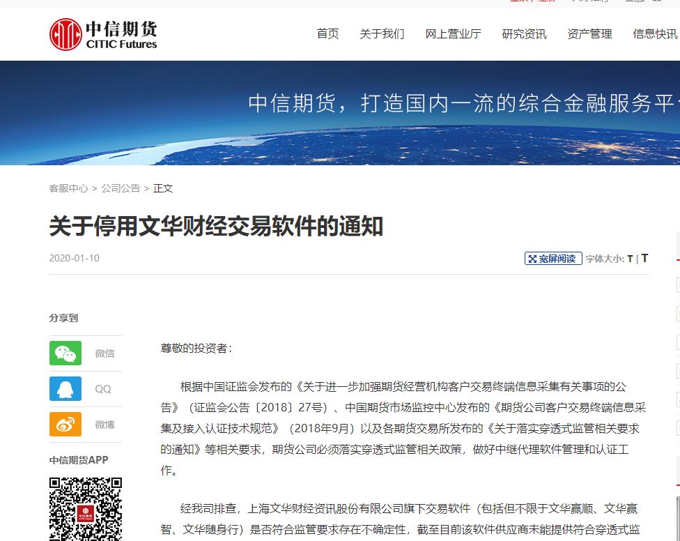Screen dimensions: 680x541
Task: Enable 宽屏阅读 wide-screen reading mode
Action: [553, 259]
